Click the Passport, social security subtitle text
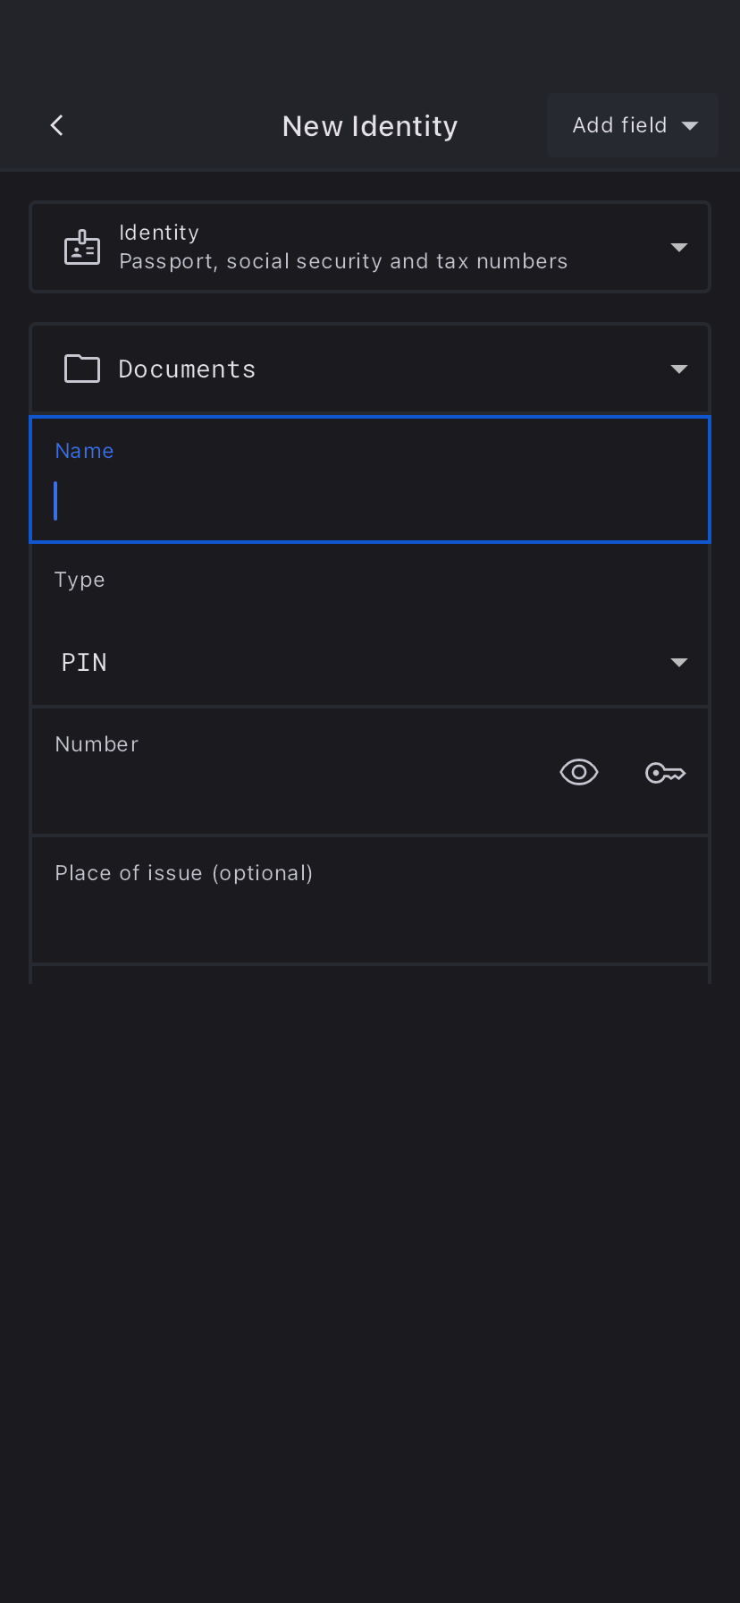740x1603 pixels. point(343,261)
